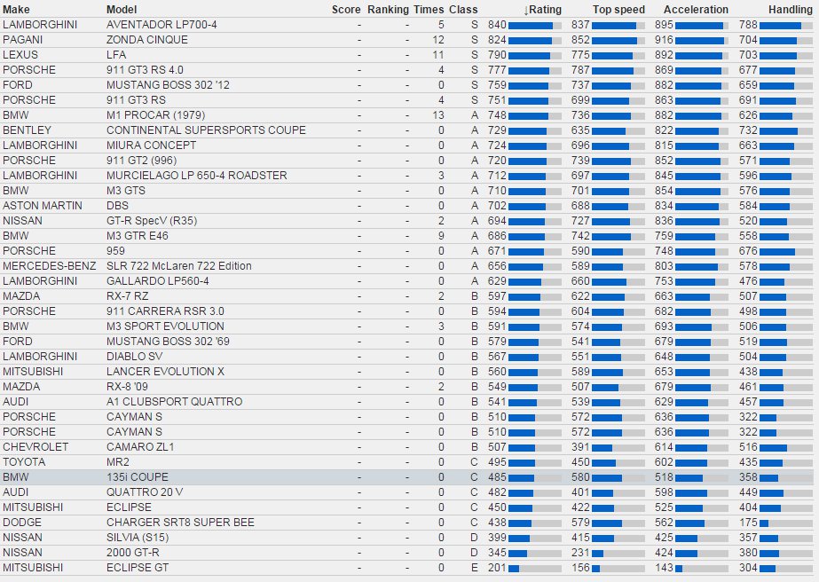Click the Rating header with sort arrow
This screenshot has height=582, width=819.
pos(542,10)
